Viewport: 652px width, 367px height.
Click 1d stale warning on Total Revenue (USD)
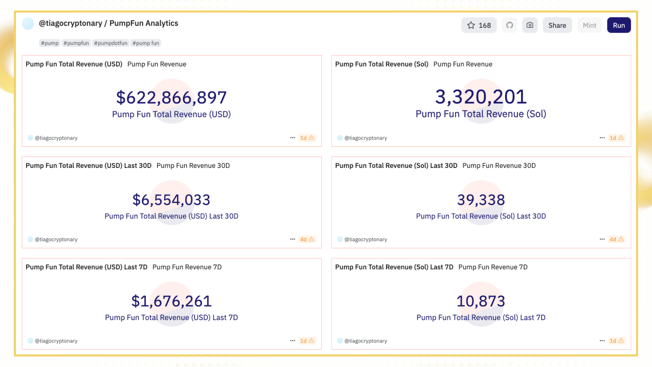point(307,138)
